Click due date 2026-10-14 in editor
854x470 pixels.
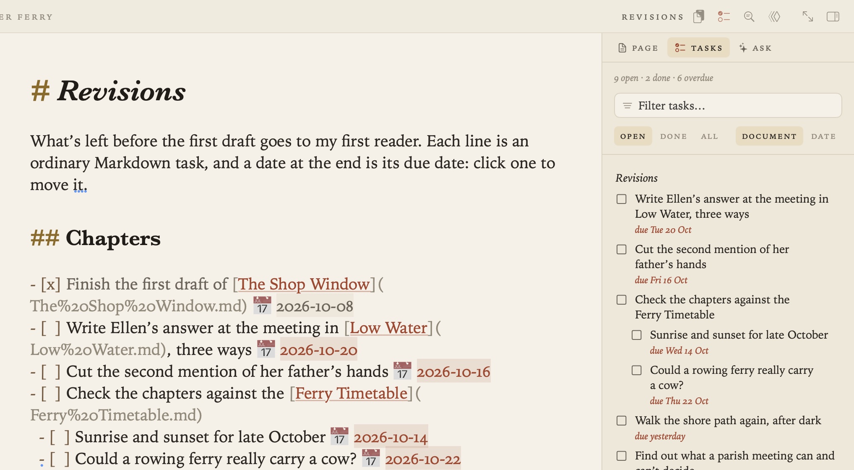(391, 437)
